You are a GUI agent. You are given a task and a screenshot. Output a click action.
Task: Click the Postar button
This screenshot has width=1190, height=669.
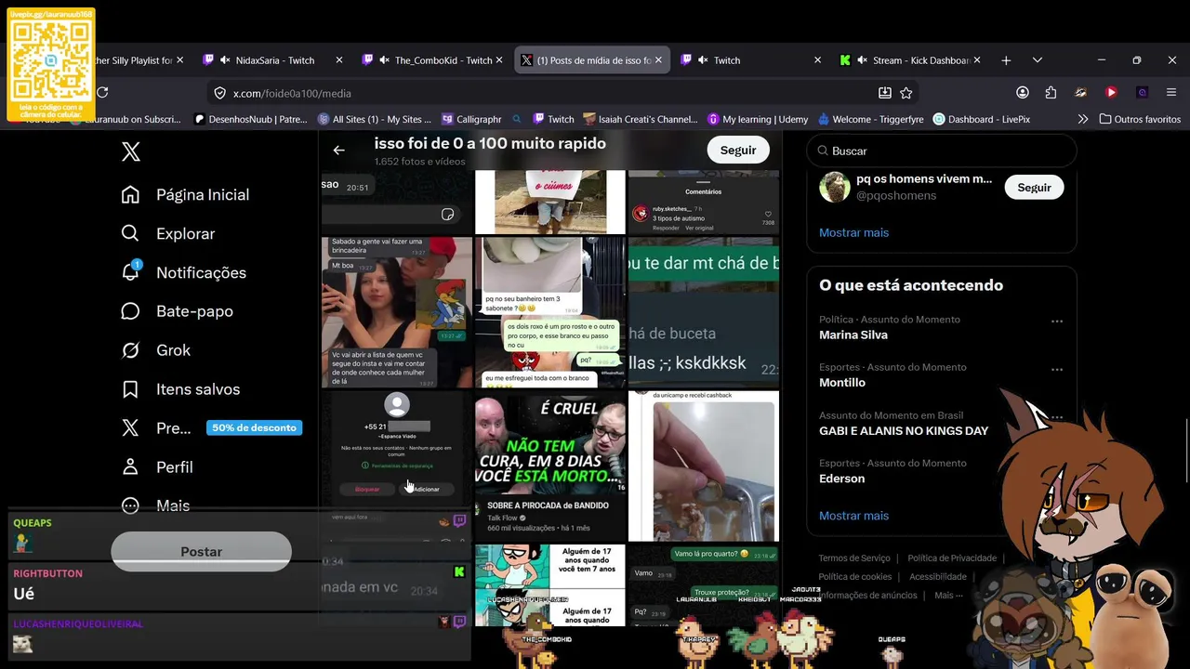pyautogui.click(x=201, y=552)
